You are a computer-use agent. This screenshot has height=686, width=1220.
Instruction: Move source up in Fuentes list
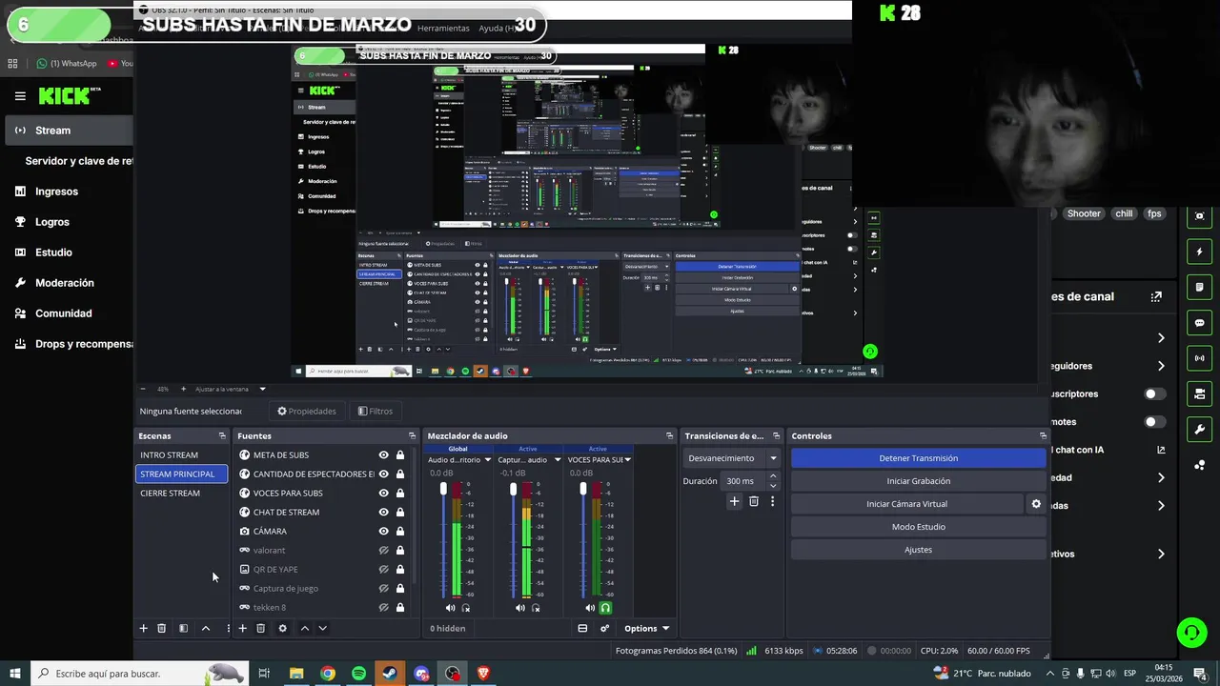pyautogui.click(x=305, y=628)
